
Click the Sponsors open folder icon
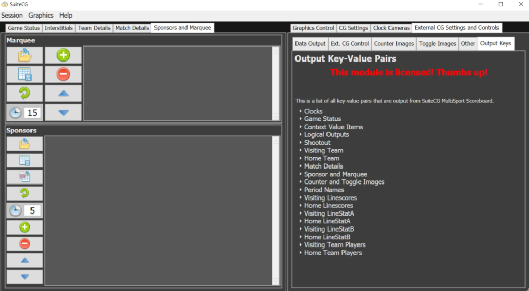[25, 144]
